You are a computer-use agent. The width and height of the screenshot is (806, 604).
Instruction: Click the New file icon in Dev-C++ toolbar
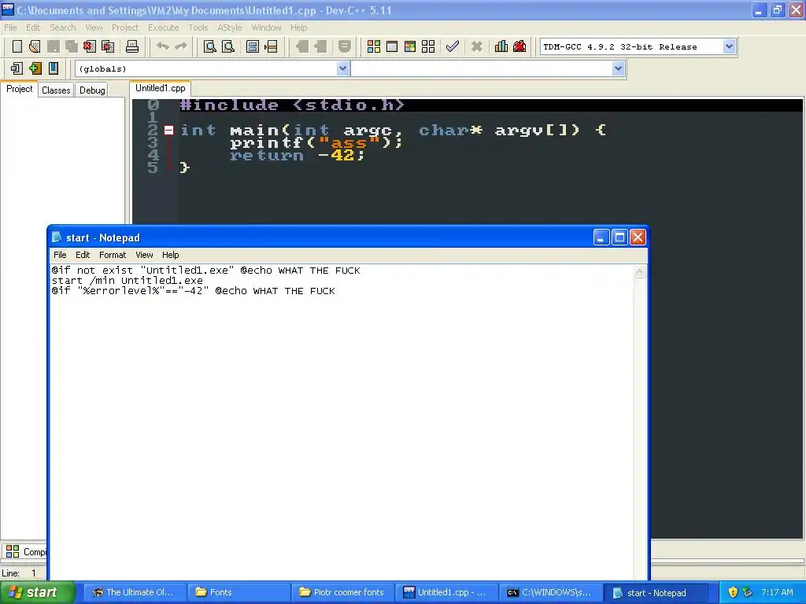coord(17,46)
